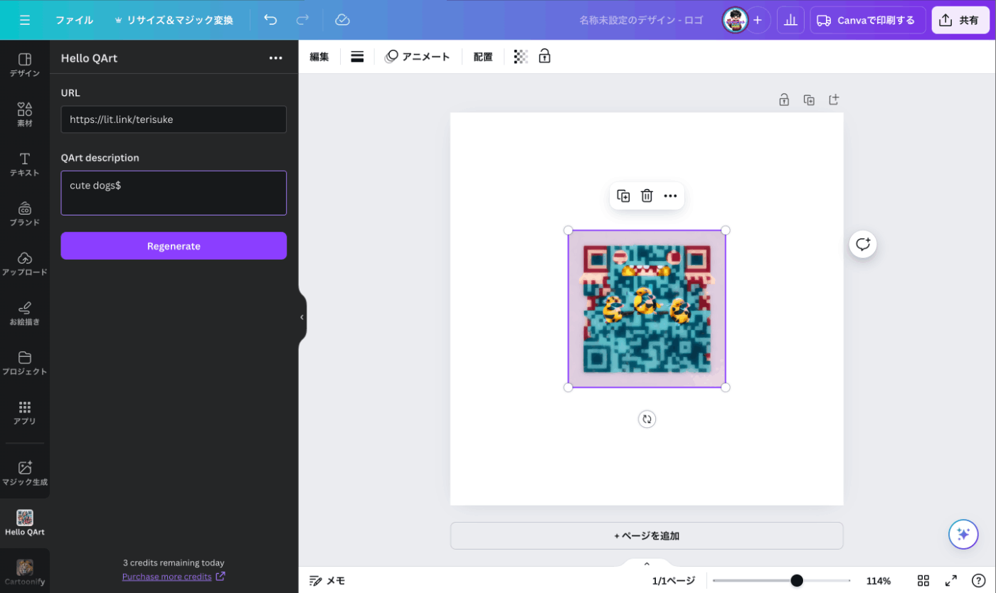Click the URL input field
This screenshot has width=996, height=593.
[x=174, y=119]
